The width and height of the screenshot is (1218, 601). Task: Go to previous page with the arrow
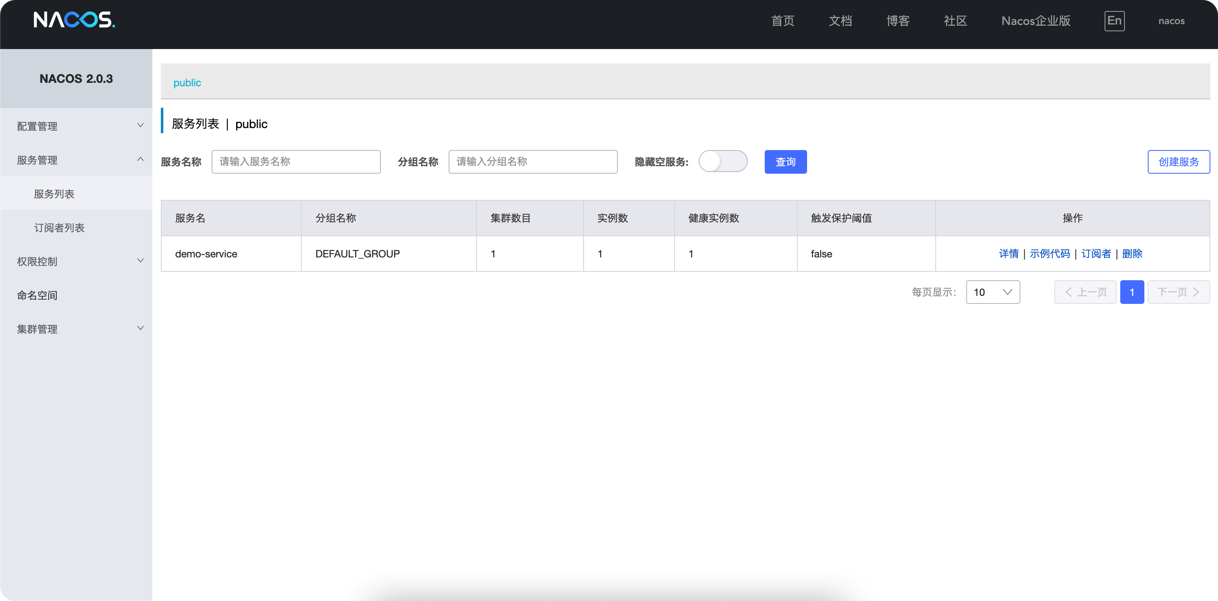pos(1085,292)
